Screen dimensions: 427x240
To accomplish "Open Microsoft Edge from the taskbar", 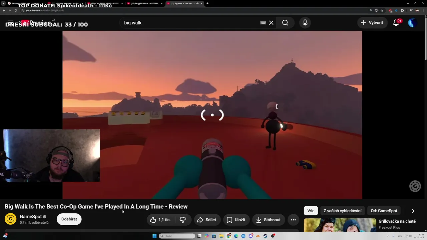I will click(x=236, y=236).
